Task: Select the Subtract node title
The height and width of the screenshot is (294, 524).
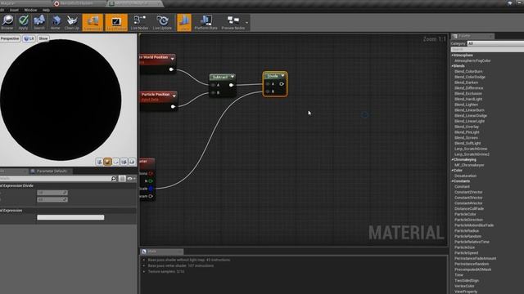Action: point(220,77)
